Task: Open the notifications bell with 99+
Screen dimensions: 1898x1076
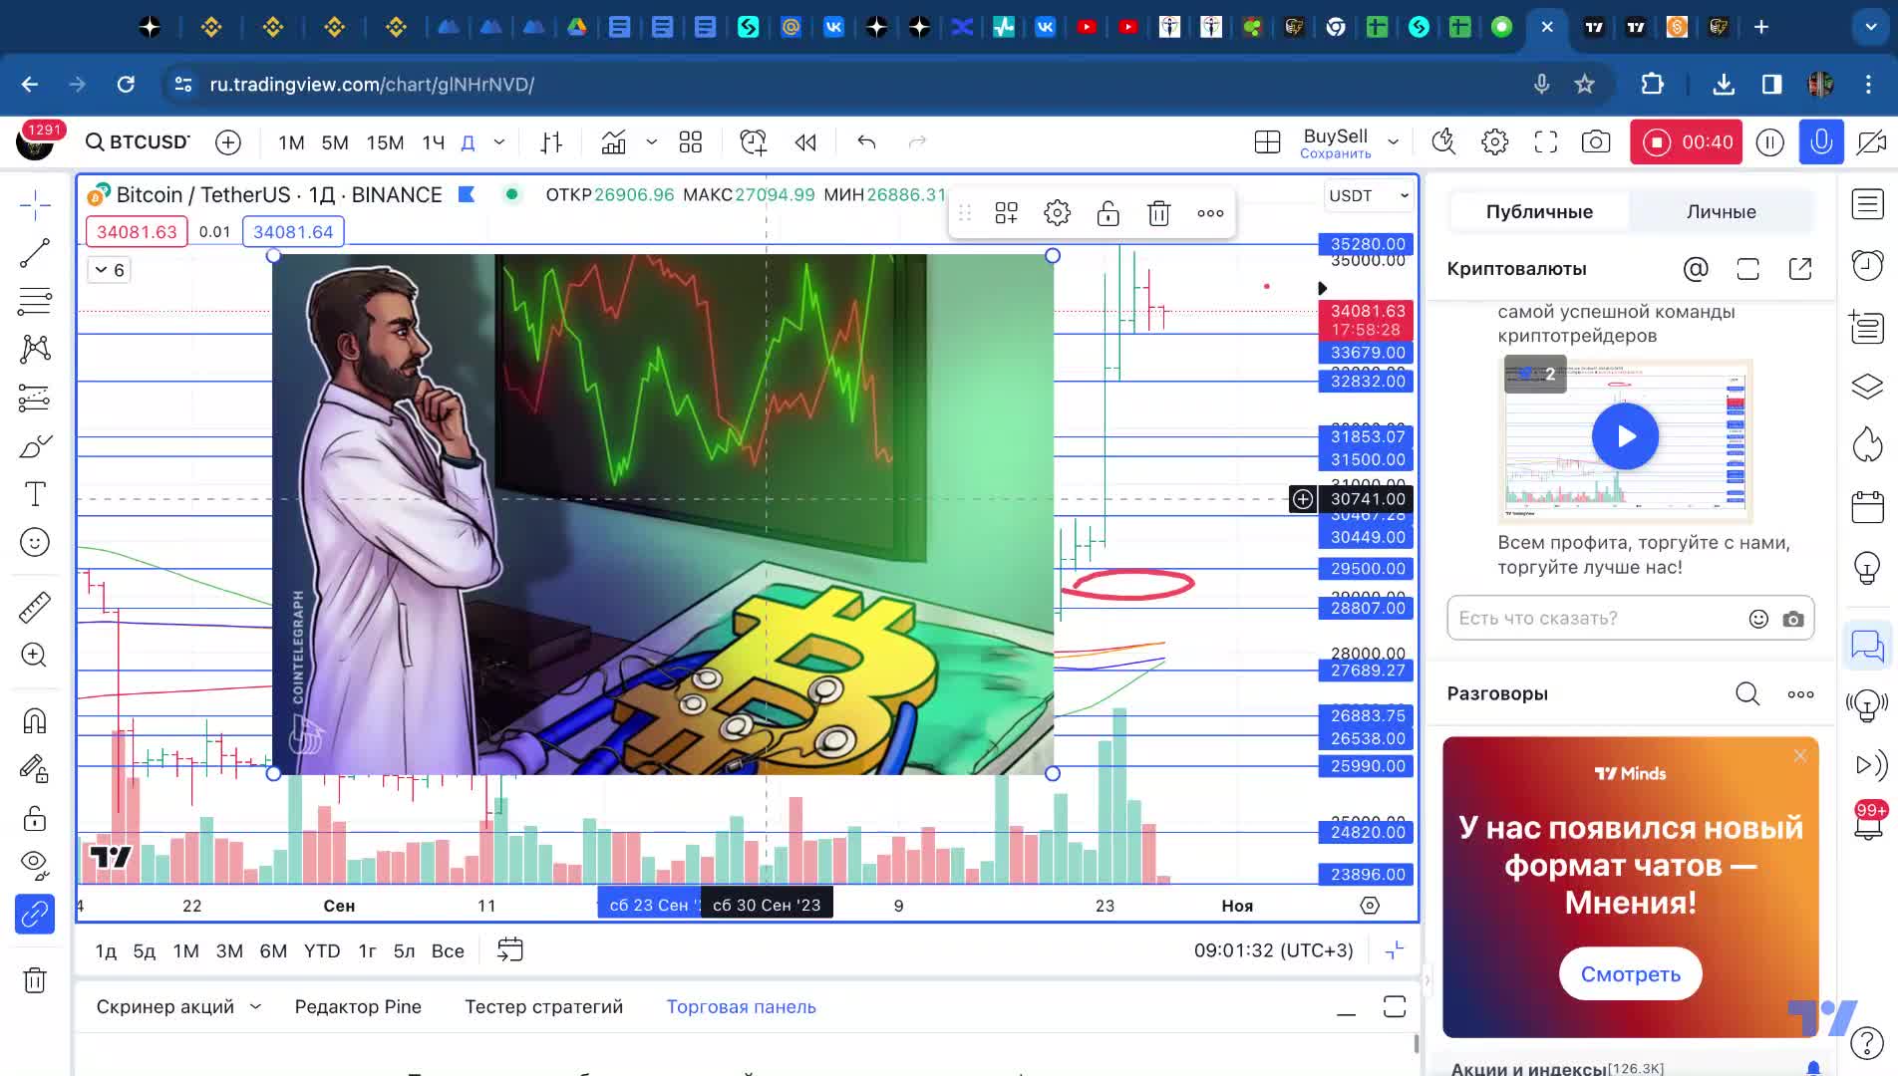Action: pos(1867,823)
